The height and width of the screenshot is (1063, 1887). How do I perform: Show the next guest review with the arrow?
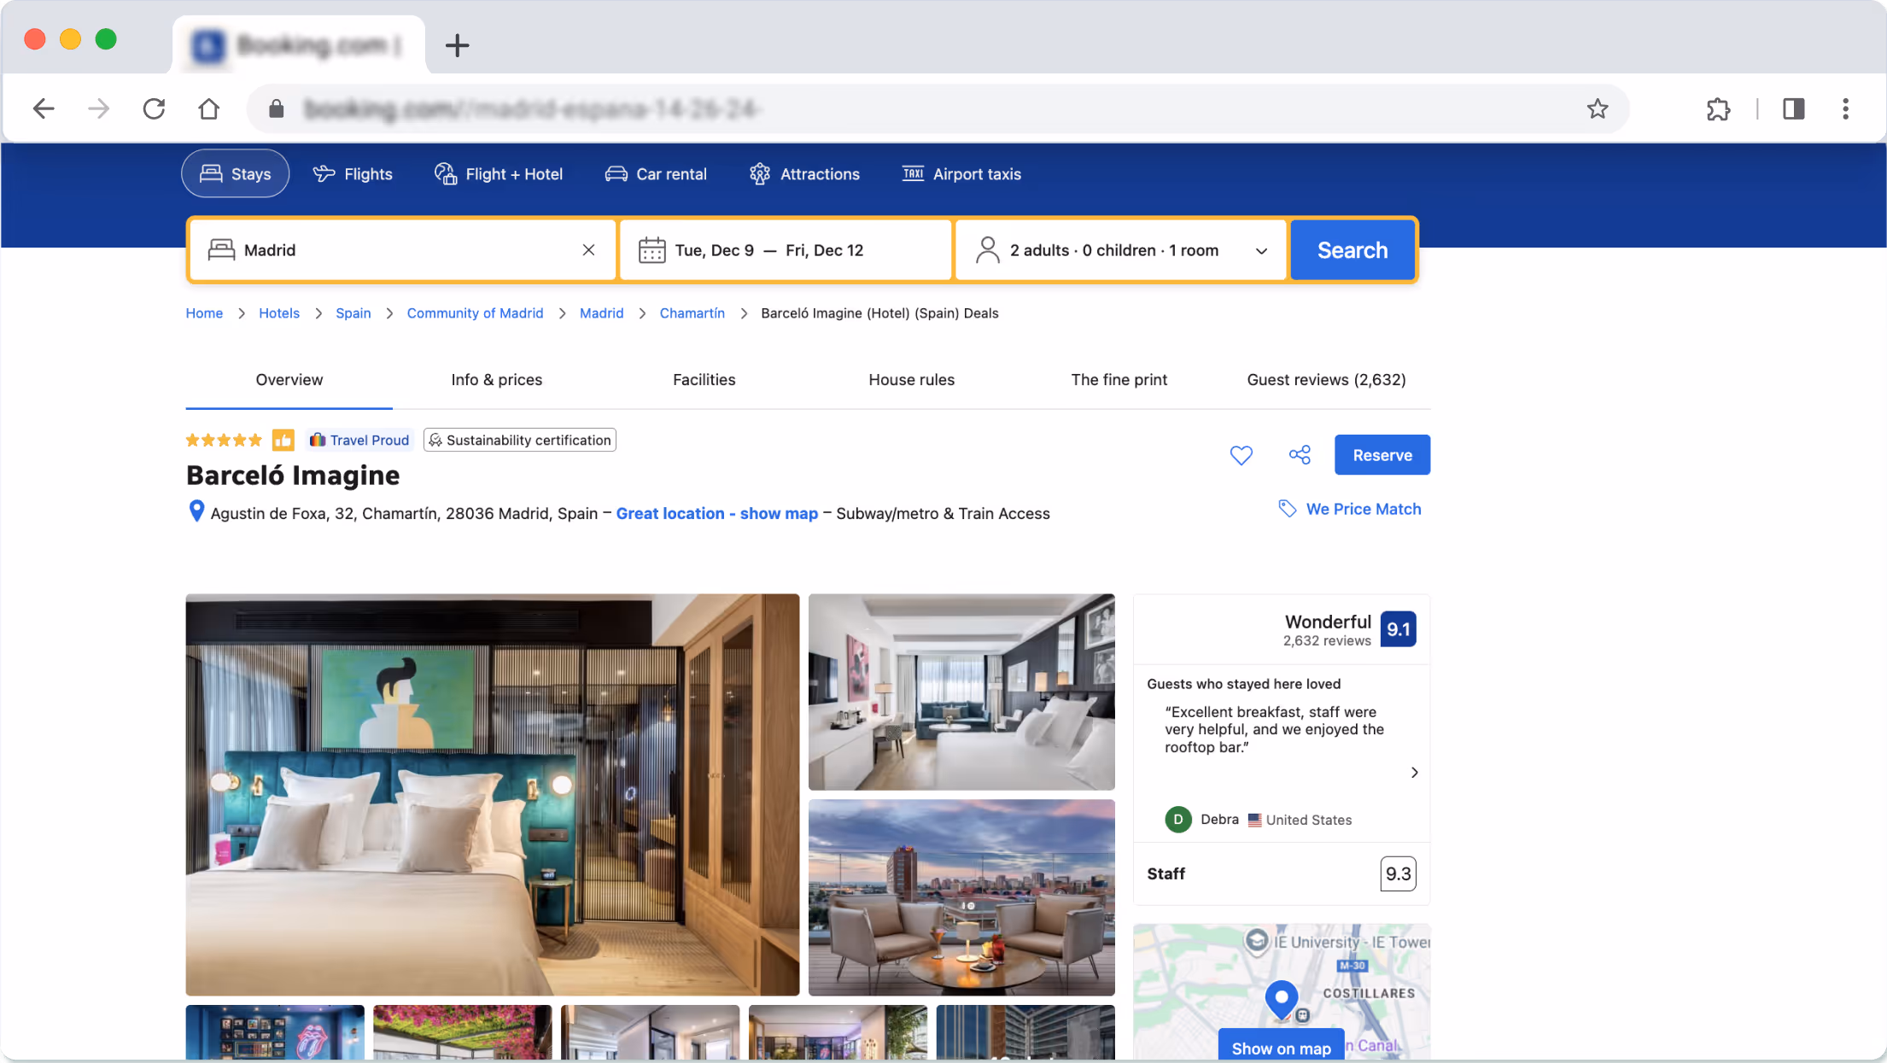[1414, 773]
